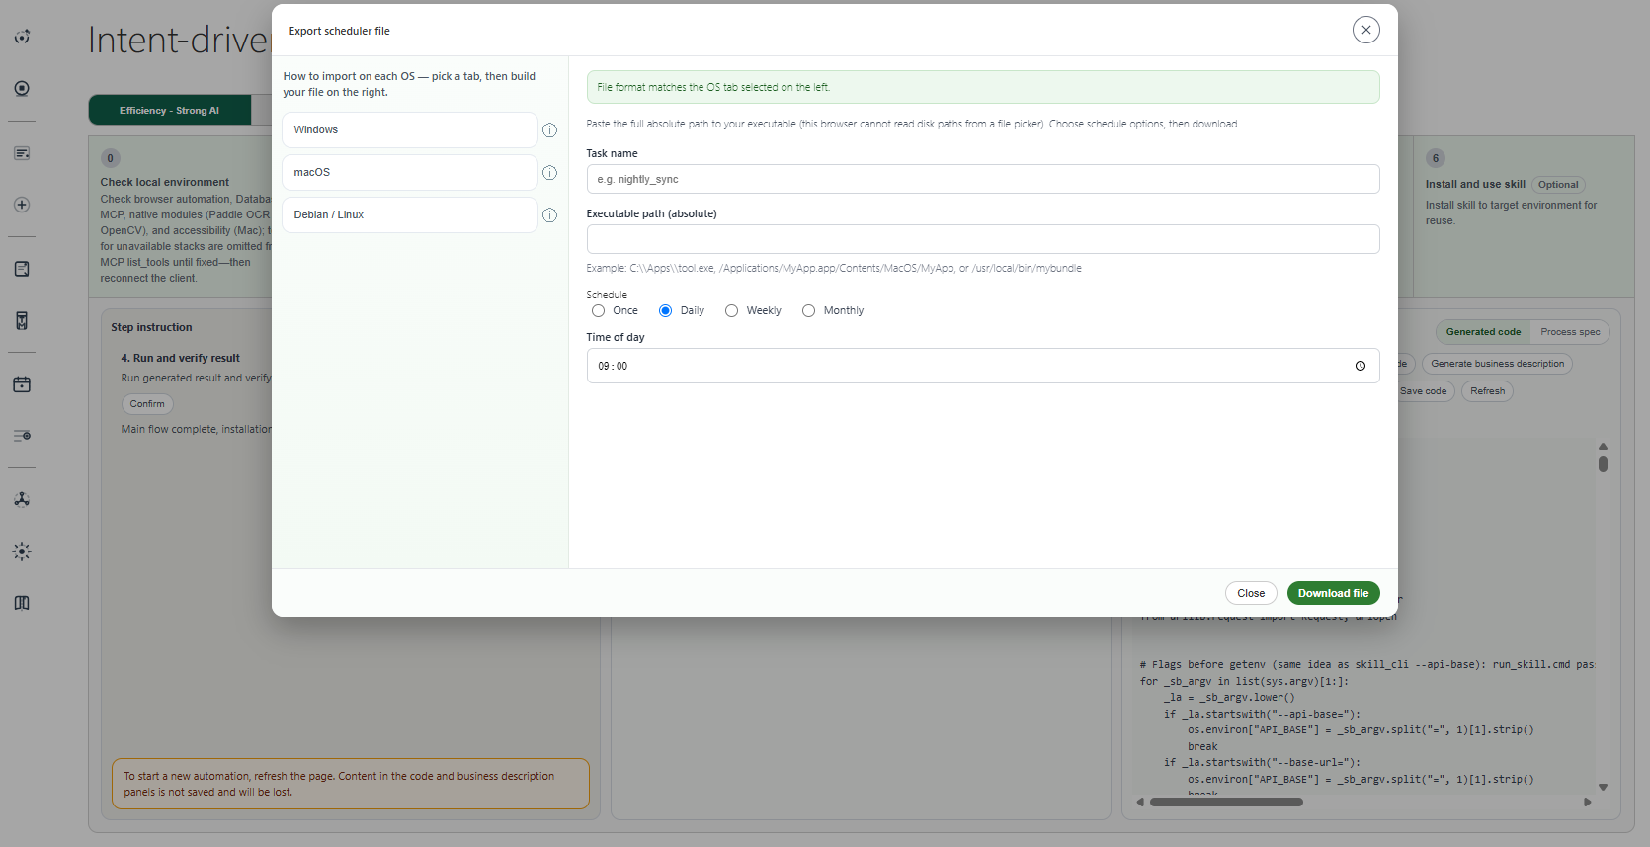Switch to the macOS tab
Viewport: 1650px width, 847px height.
(x=410, y=172)
